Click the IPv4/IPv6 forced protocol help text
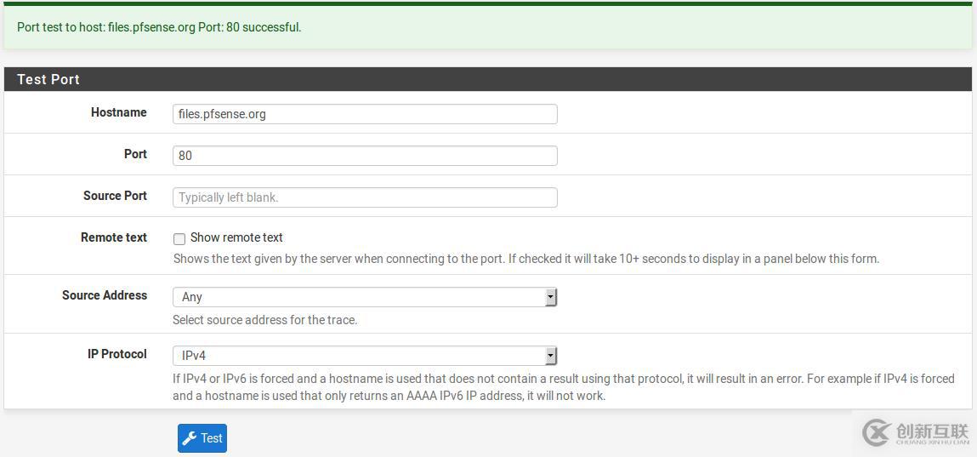 pos(563,386)
